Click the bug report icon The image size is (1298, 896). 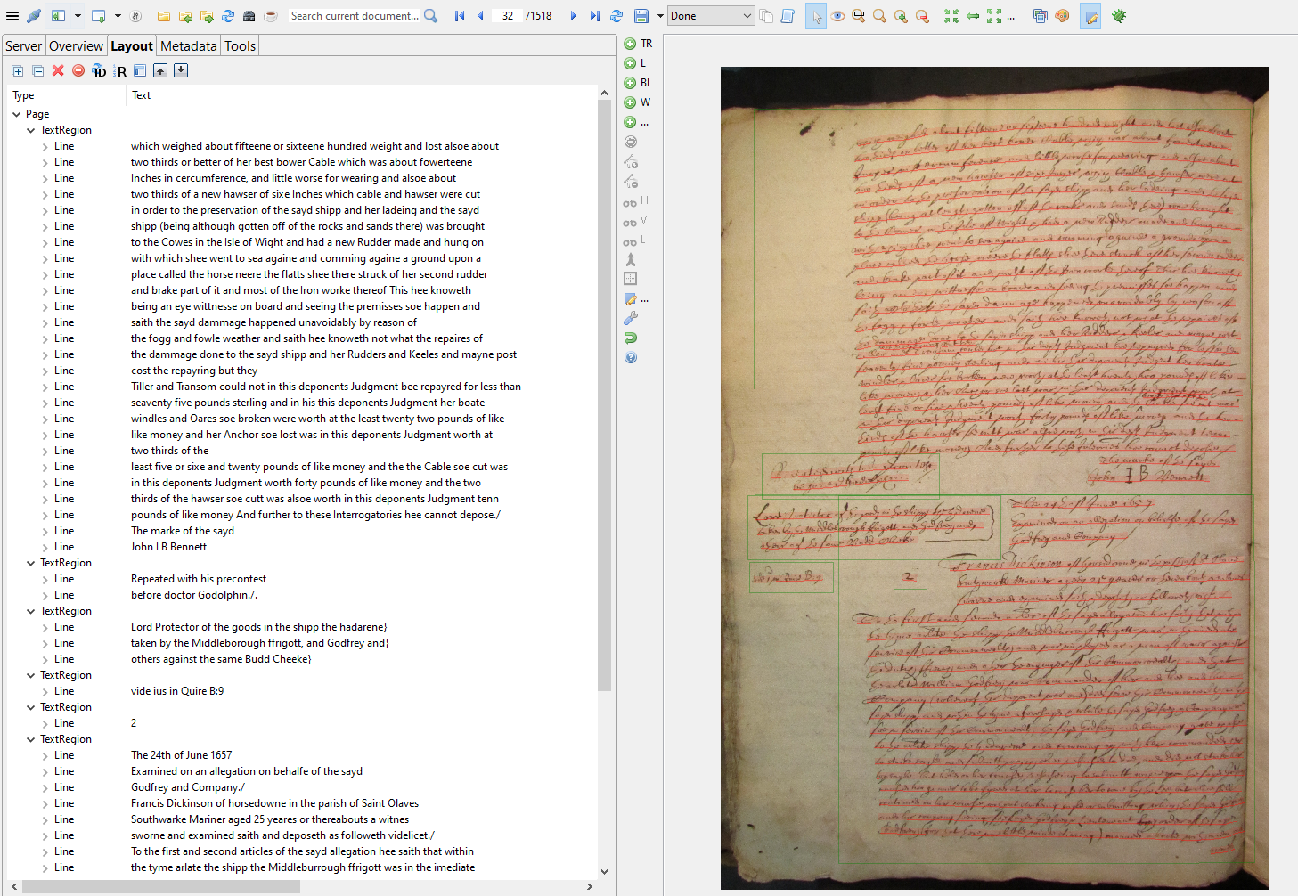1119,16
